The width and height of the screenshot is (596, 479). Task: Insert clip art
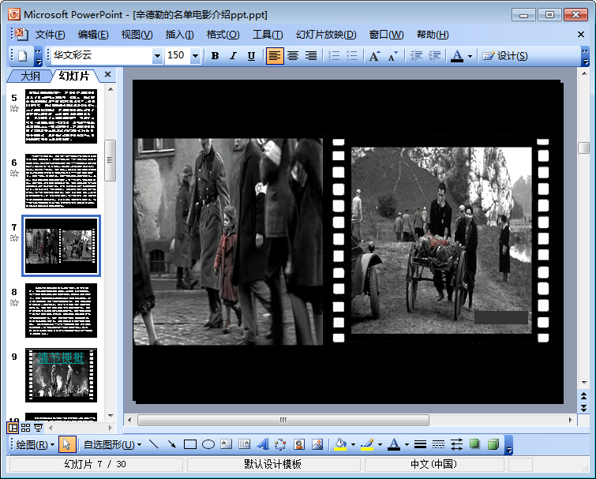(299, 444)
